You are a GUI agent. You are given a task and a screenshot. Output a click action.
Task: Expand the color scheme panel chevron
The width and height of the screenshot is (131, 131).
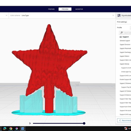click(x=113, y=15)
